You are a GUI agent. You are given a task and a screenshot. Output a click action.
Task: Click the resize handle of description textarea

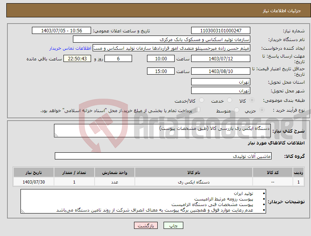[x=56, y=135]
